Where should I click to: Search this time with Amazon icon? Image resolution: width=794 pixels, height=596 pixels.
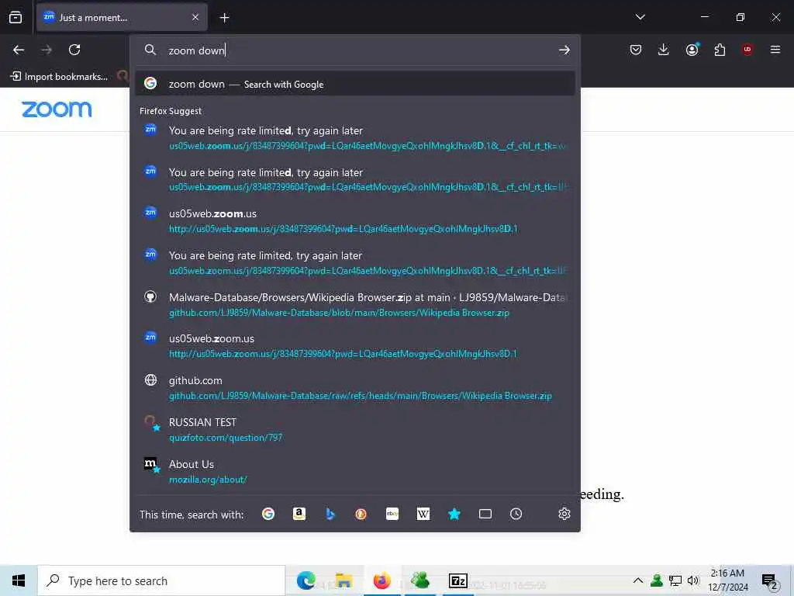point(299,514)
